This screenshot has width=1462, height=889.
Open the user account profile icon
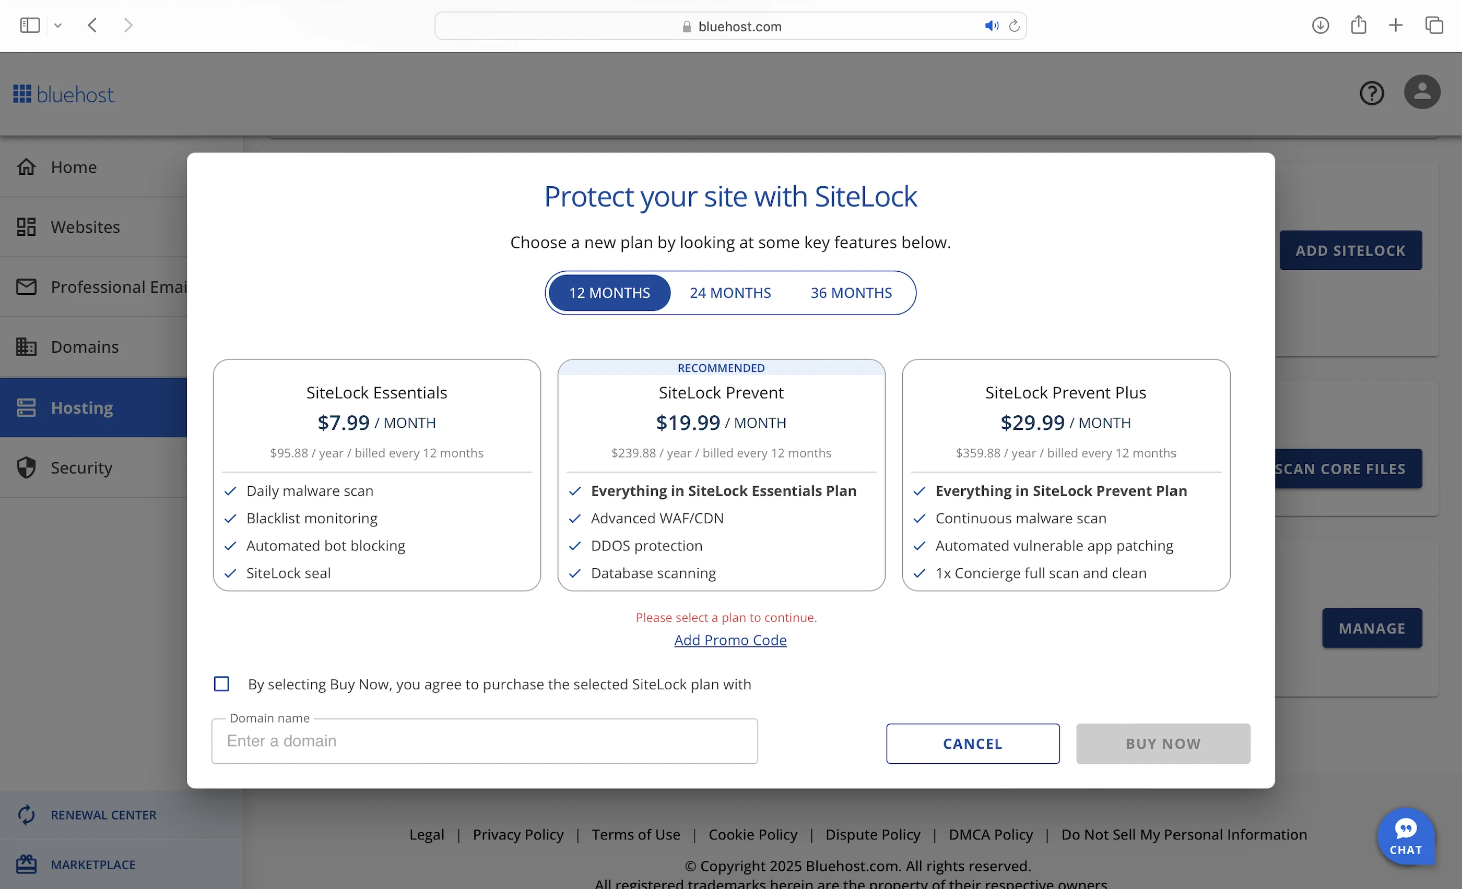pyautogui.click(x=1422, y=92)
